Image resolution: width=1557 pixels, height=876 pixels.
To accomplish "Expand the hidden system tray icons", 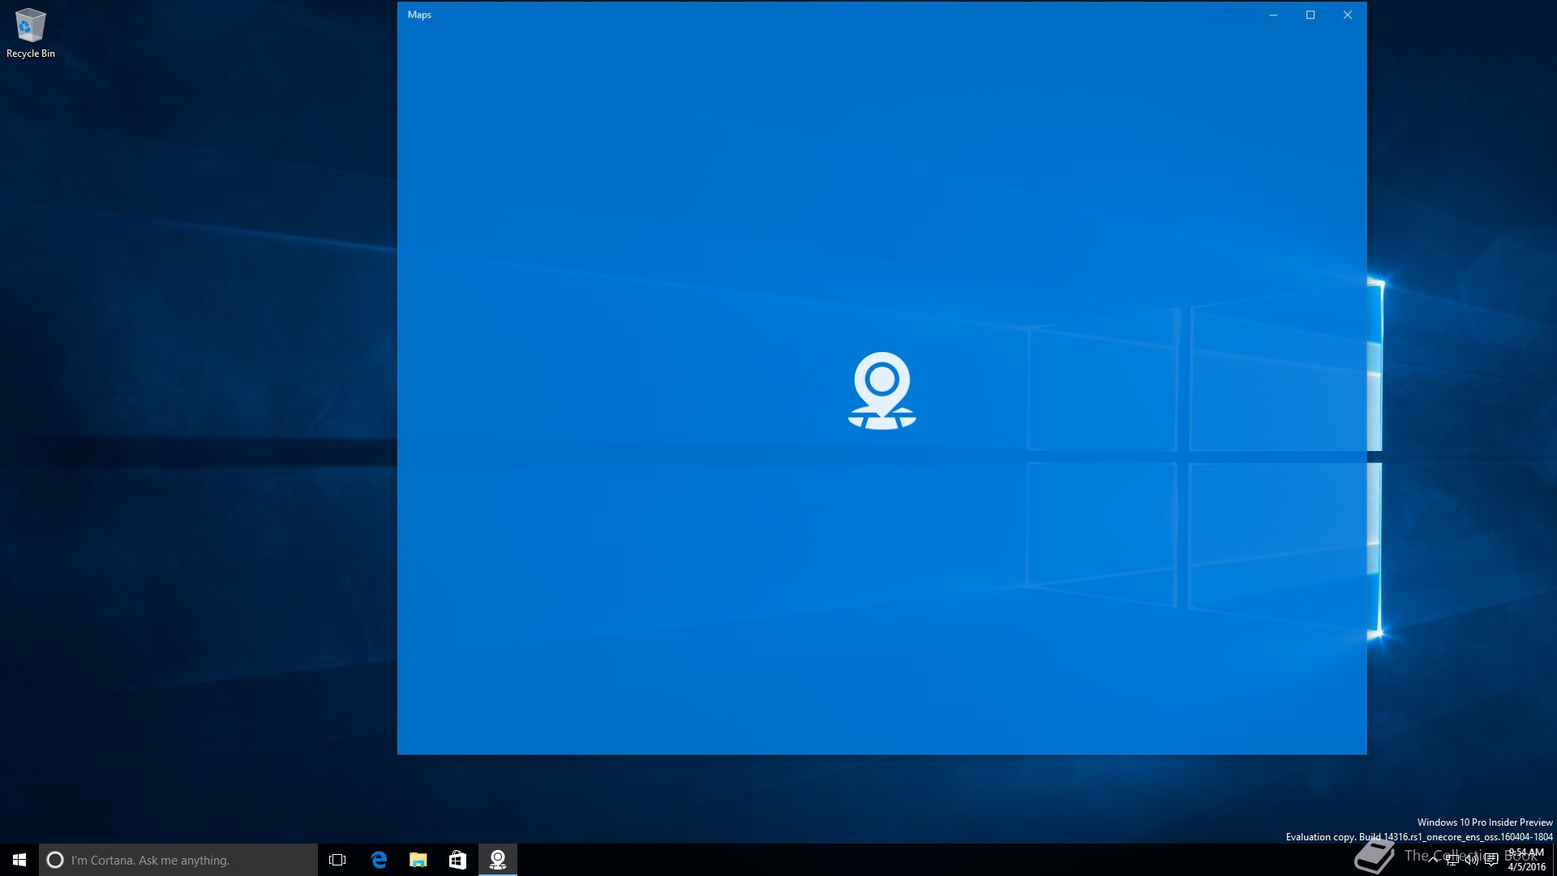I will (1433, 860).
